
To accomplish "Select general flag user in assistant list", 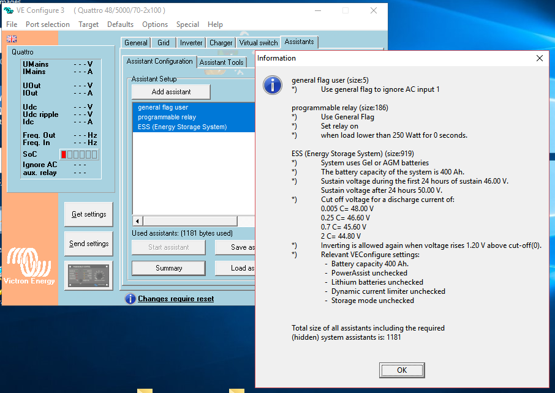I will tap(194, 107).
